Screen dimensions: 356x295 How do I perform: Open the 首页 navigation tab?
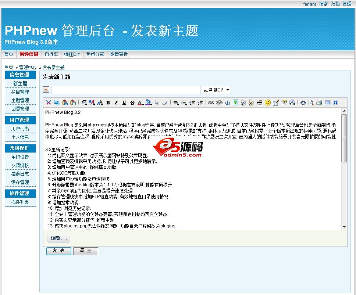click(x=8, y=54)
